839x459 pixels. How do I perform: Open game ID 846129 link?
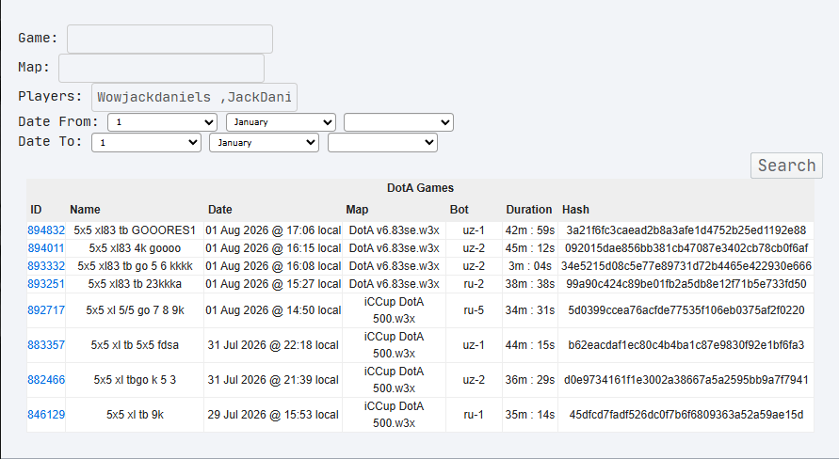click(x=46, y=415)
